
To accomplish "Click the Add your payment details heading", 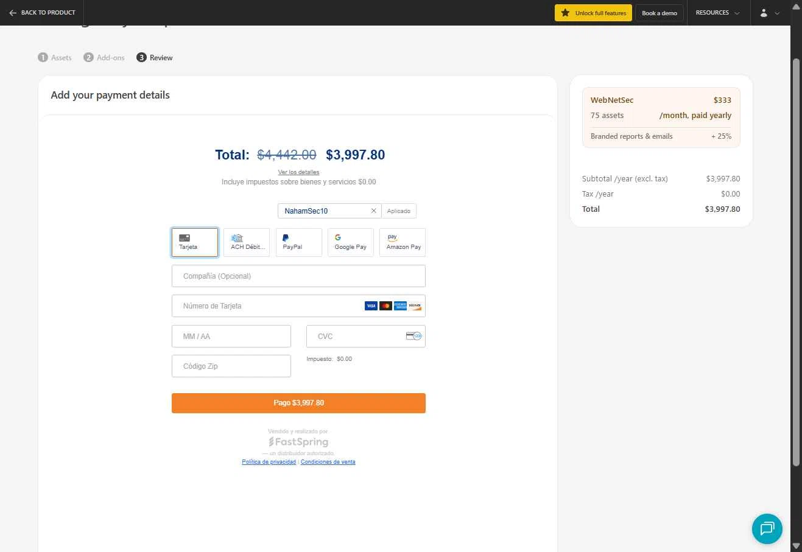I will pyautogui.click(x=110, y=95).
